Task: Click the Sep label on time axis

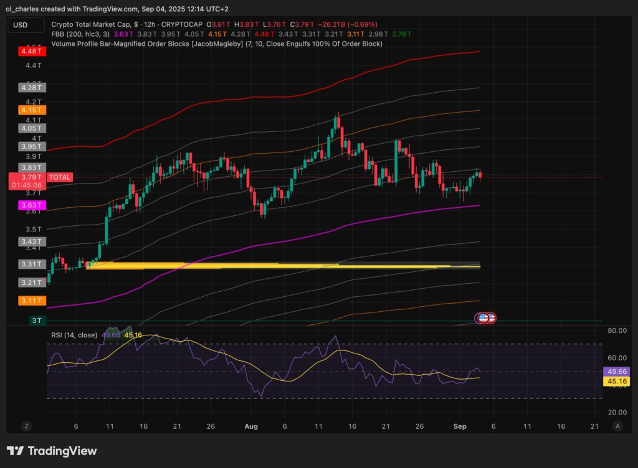Action: pos(460,426)
